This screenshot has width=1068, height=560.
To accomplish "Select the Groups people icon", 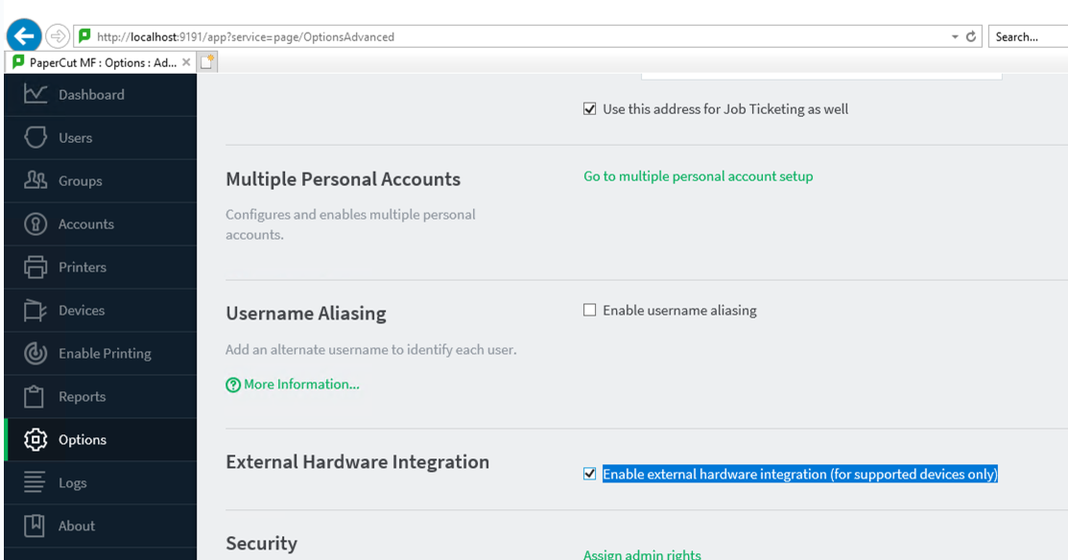I will coord(36,180).
